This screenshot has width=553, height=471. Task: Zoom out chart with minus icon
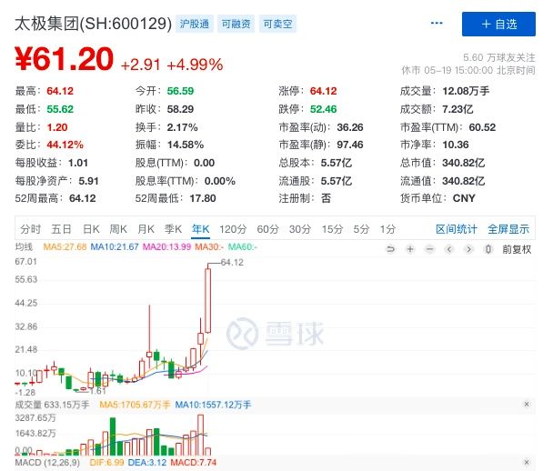pyautogui.click(x=429, y=249)
